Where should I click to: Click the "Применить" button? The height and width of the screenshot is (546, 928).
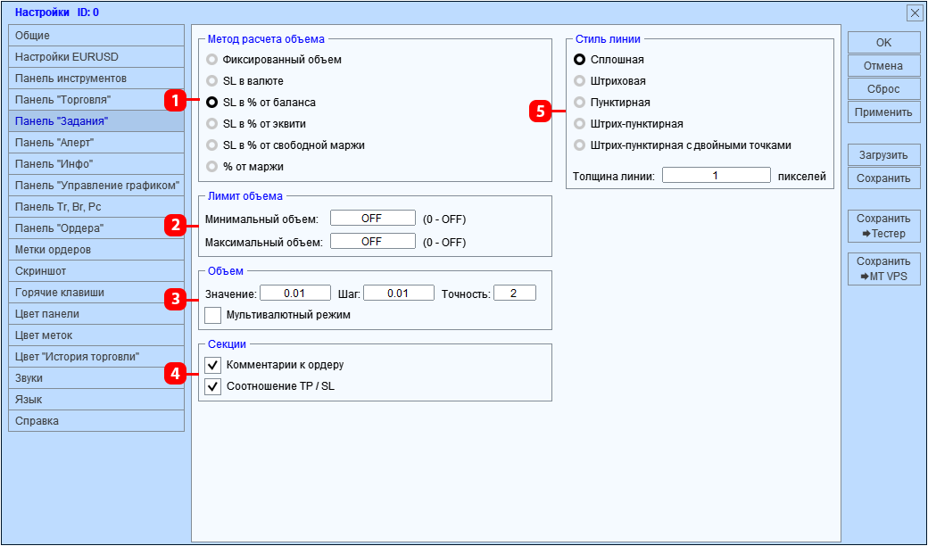coord(883,112)
